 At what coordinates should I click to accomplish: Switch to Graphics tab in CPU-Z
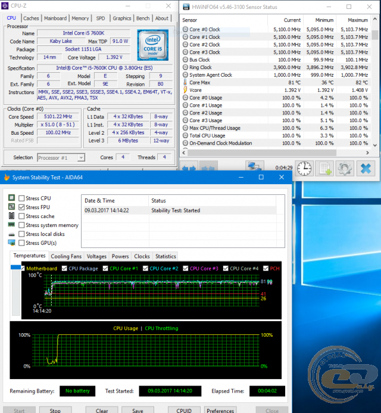pos(122,18)
